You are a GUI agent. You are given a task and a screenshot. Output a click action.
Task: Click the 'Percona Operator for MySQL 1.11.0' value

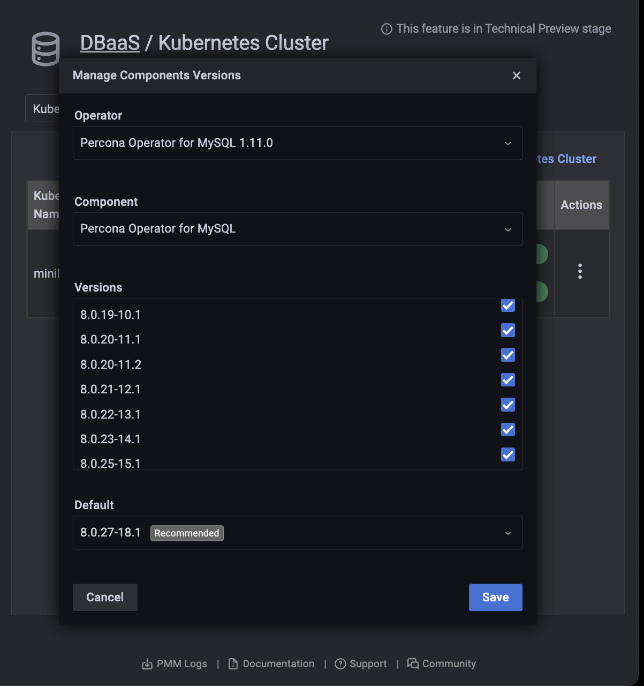tap(177, 143)
